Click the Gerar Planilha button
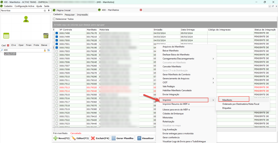This screenshot has width=278, height=143. click(122, 138)
